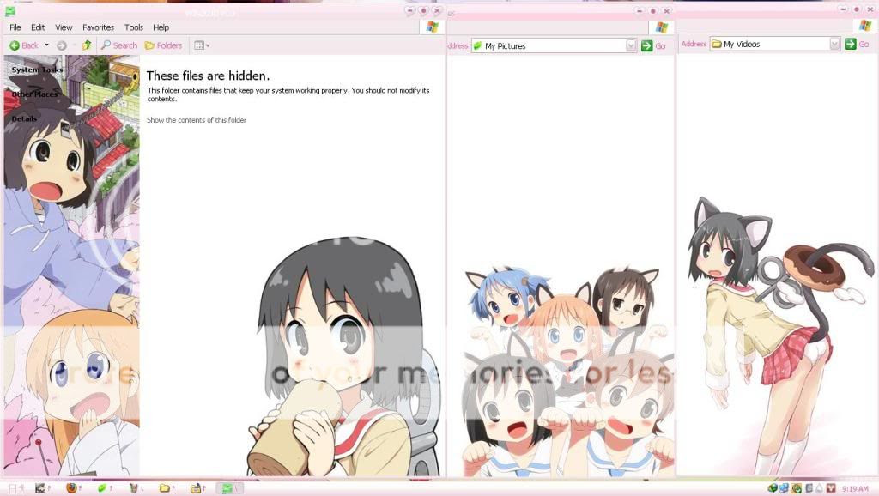Expand the Other Places panel
Viewport: 879px width, 496px height.
click(34, 94)
